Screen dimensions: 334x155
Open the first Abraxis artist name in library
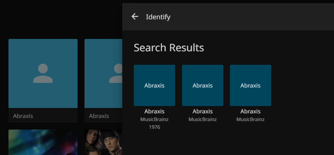[x=23, y=116]
